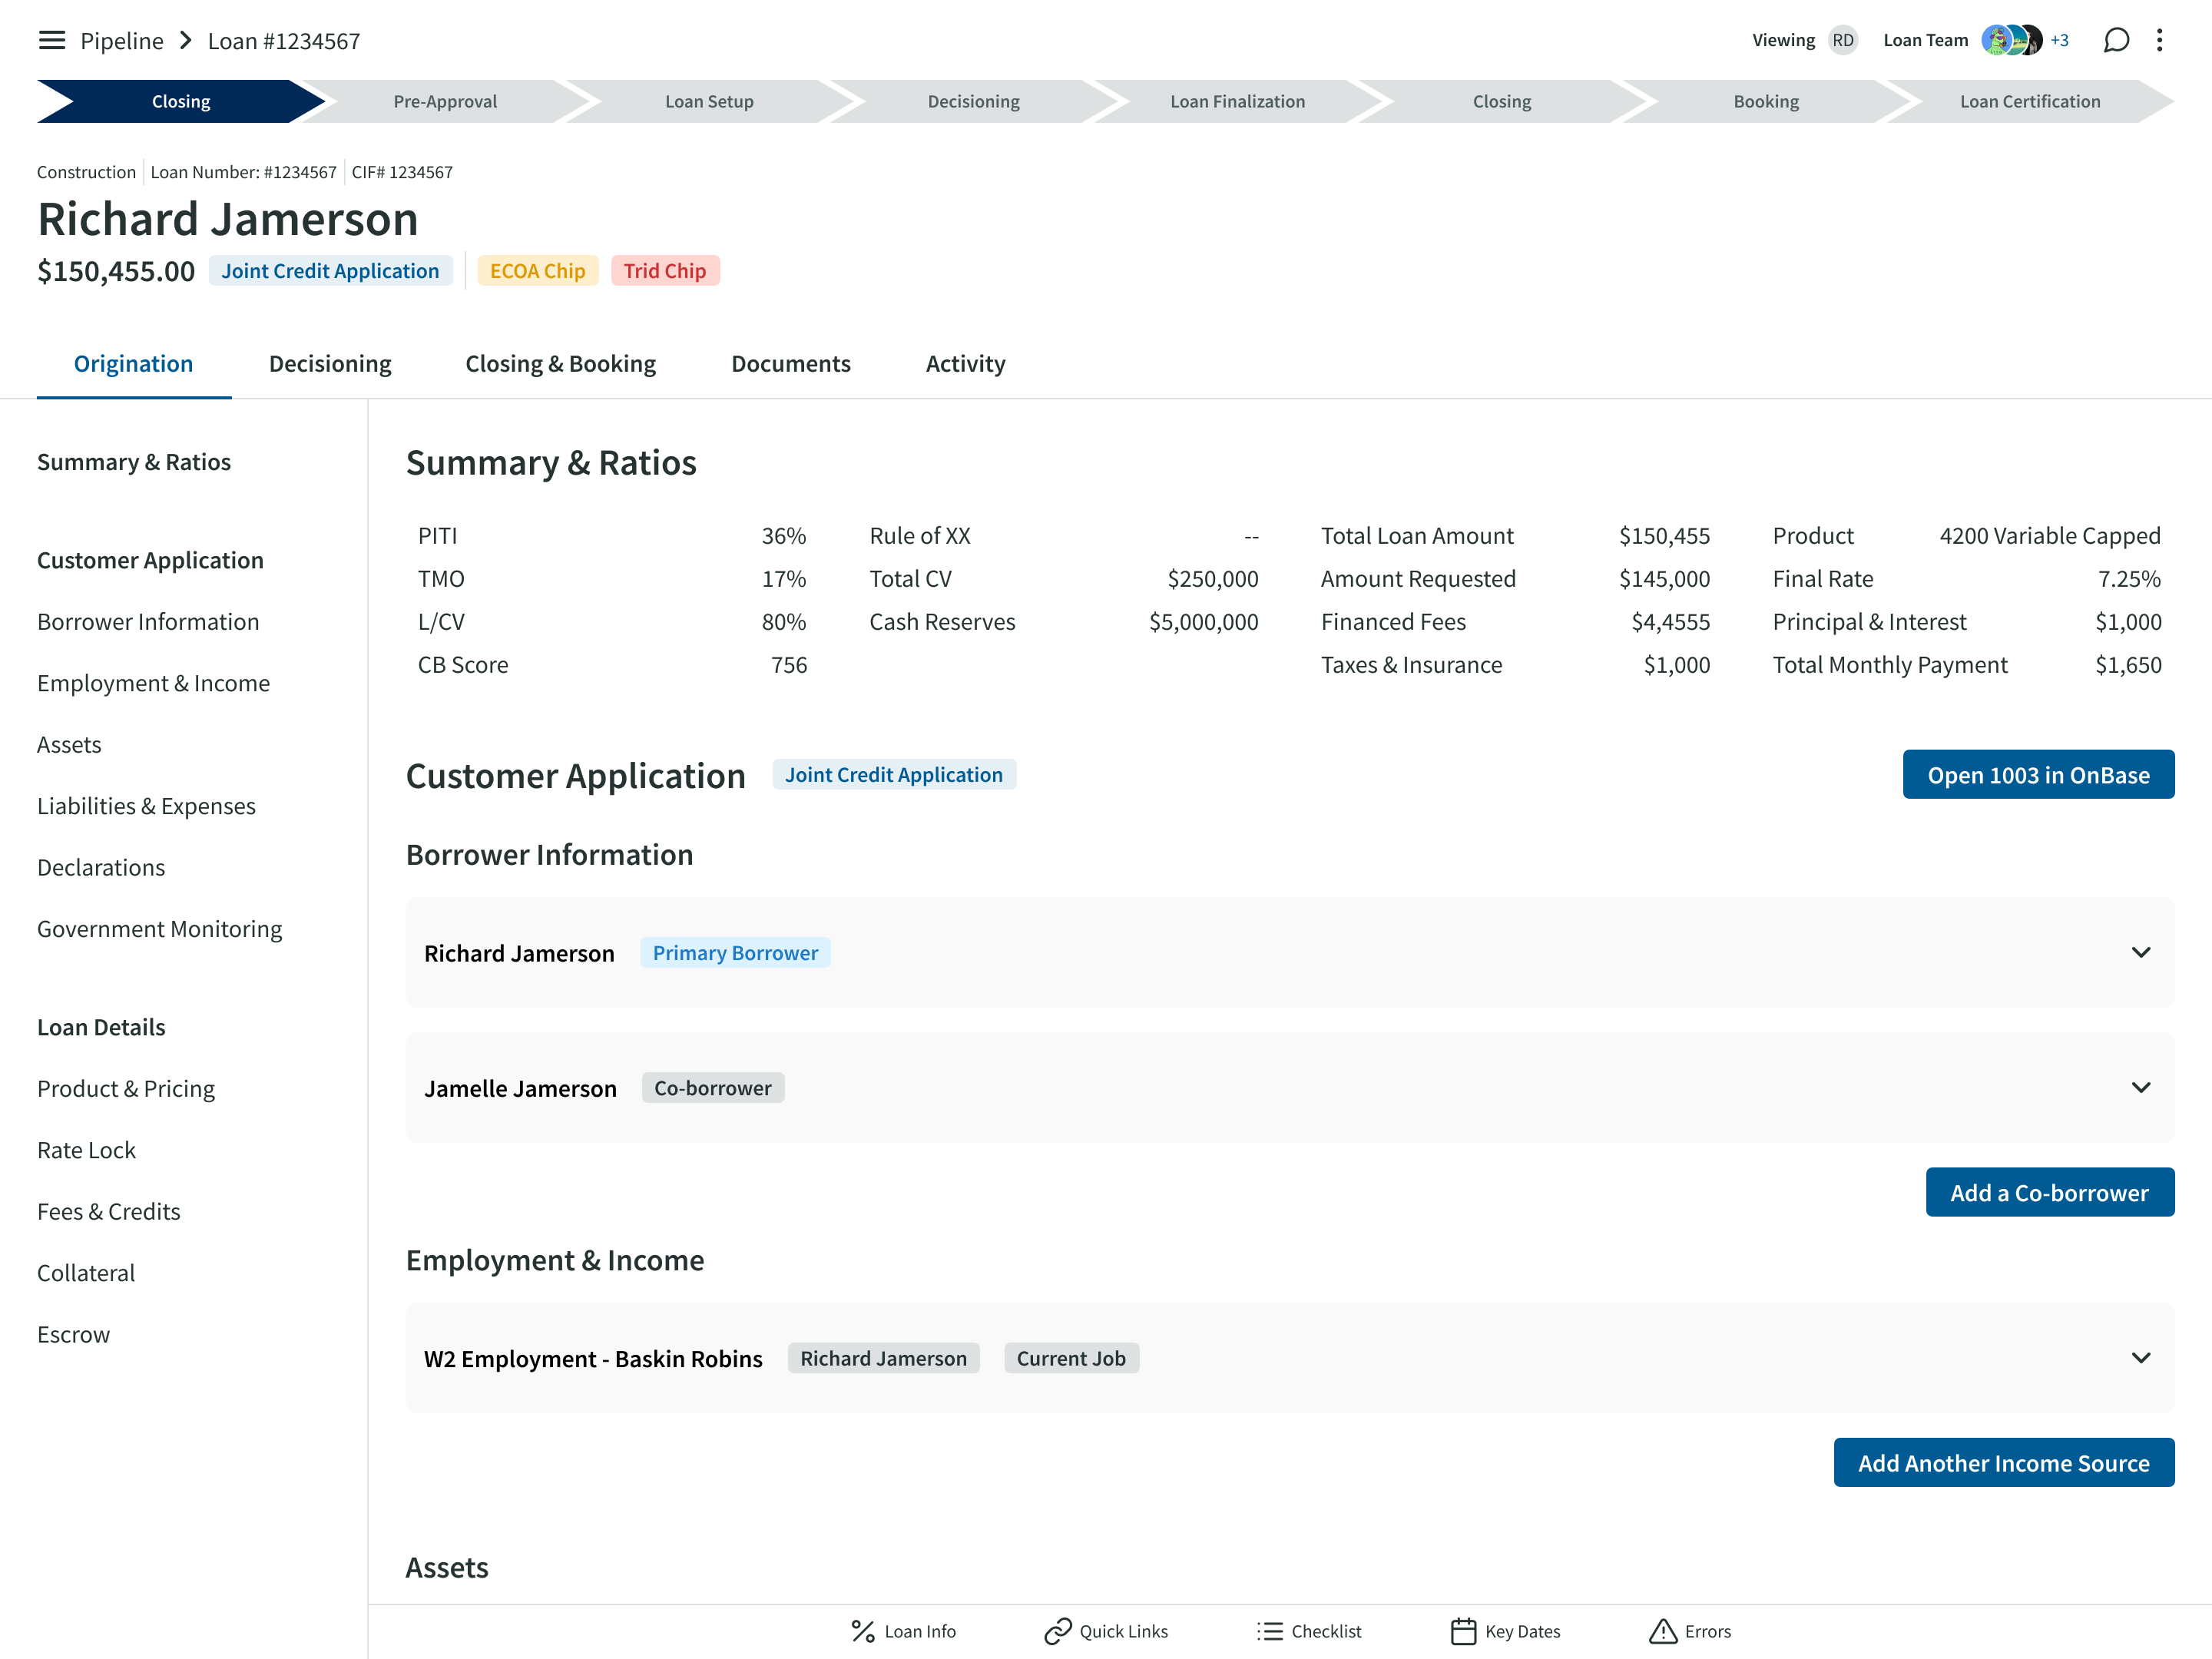This screenshot has height=1659, width=2212.
Task: Select the Loan Finalization pipeline stage
Action: tap(1237, 101)
